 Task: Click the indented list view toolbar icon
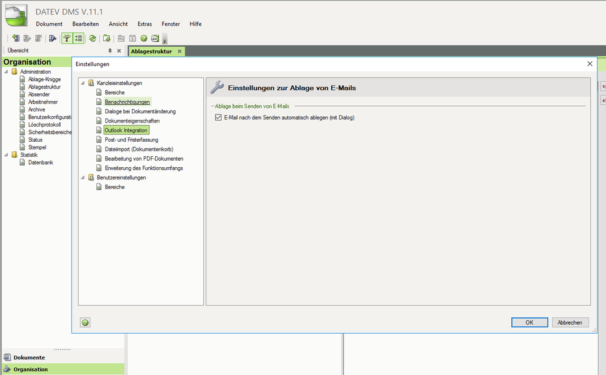(78, 38)
